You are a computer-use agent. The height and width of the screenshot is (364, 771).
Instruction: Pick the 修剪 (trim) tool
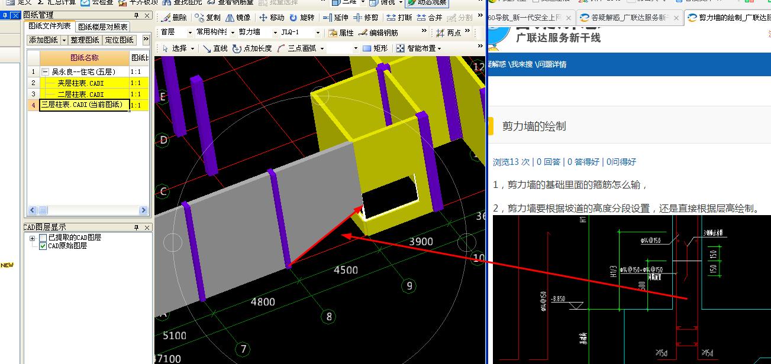(366, 18)
